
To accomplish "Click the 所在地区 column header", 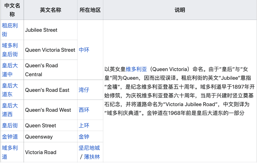I will (90, 10).
